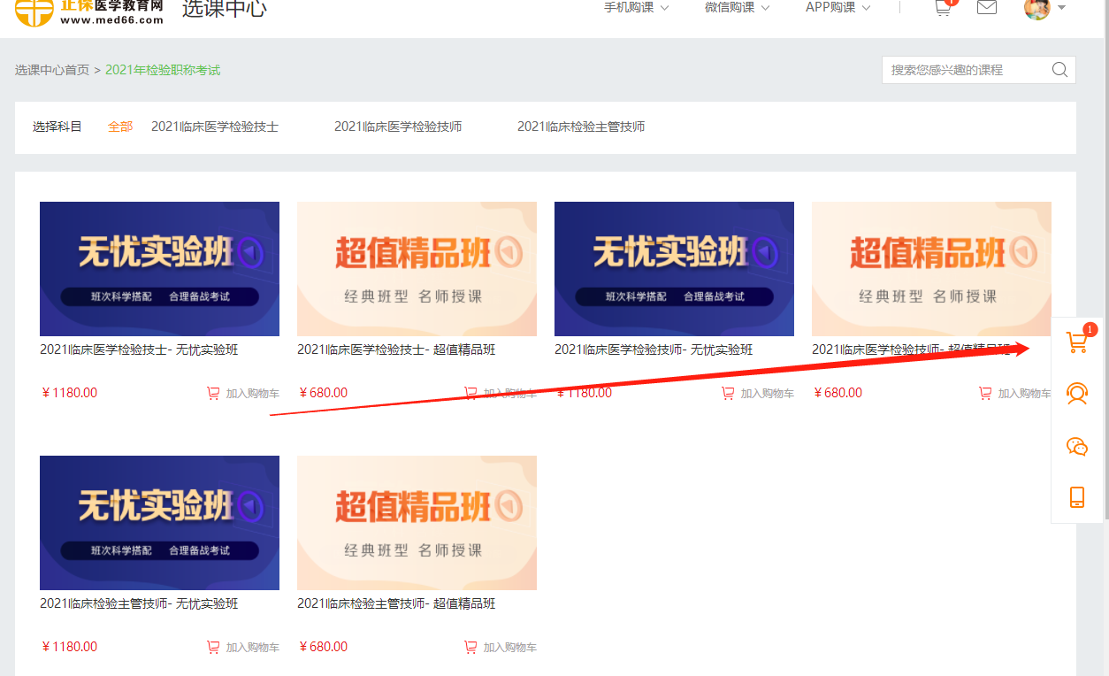Open the APP购课 dropdown menu

pyautogui.click(x=837, y=8)
